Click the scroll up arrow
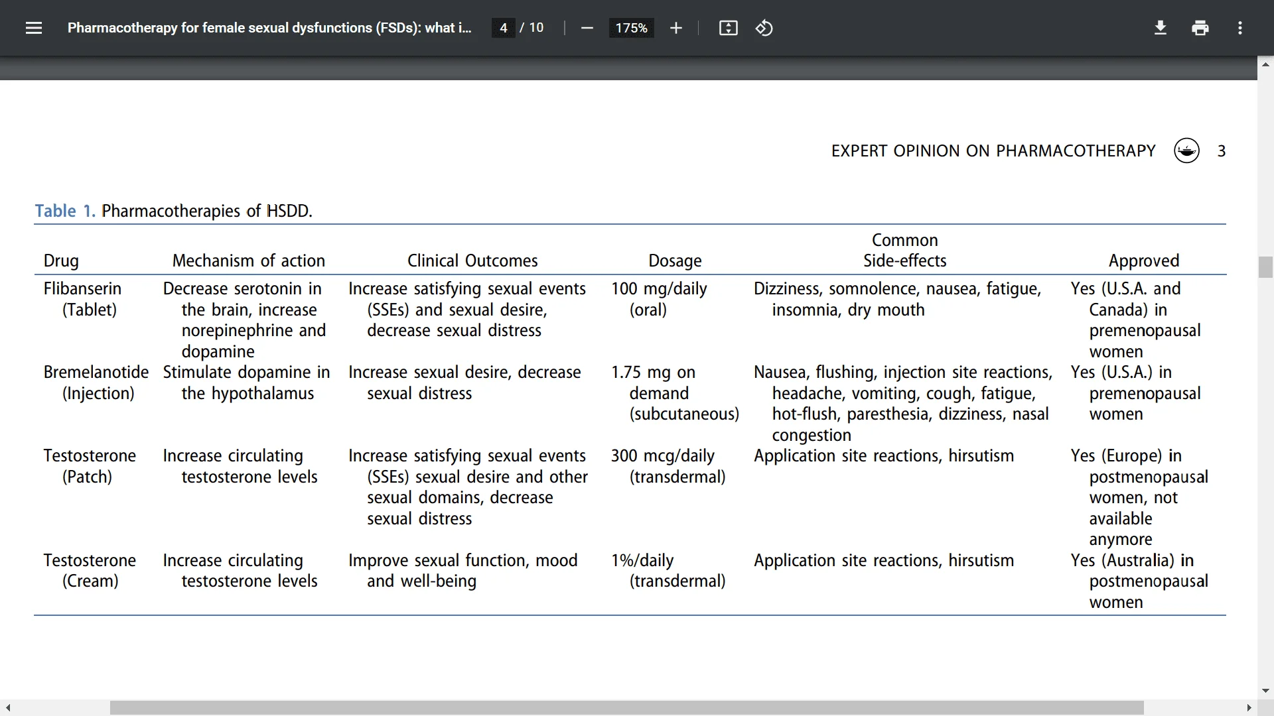Viewport: 1274px width, 716px height. point(1265,64)
